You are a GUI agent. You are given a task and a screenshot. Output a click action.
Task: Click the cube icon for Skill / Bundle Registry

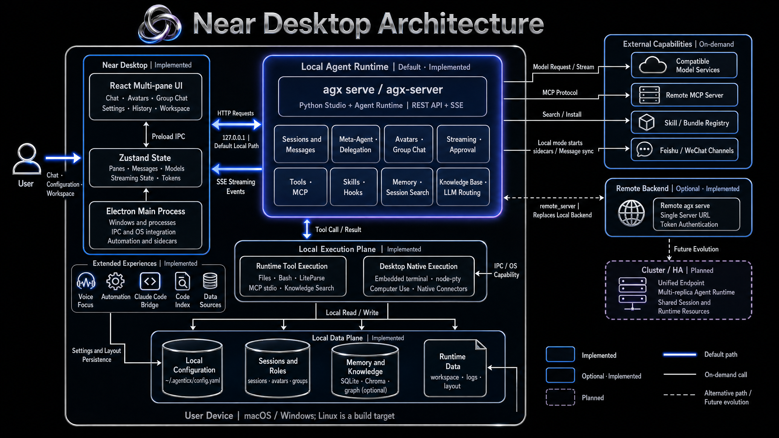[x=646, y=122]
